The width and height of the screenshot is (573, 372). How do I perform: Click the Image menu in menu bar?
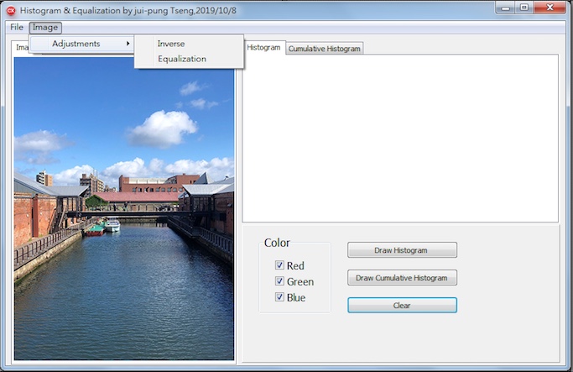tap(45, 28)
